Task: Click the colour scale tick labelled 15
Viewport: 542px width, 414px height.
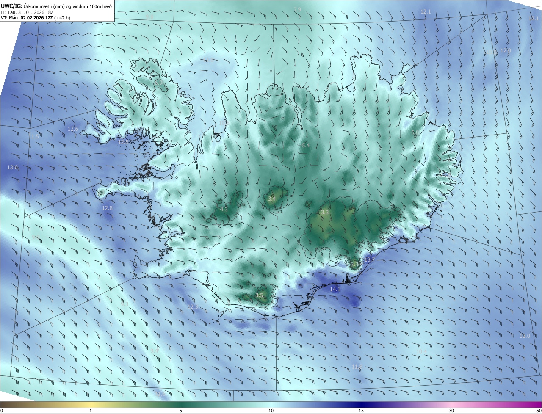Action: pos(361,411)
